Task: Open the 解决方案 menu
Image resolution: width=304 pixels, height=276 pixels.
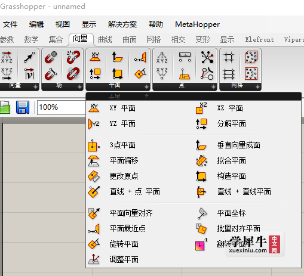Action: pyautogui.click(x=122, y=24)
